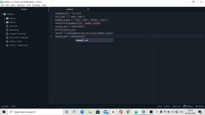Click the Python folder icon
Viewport: 205px width, 115px height.
point(7,22)
